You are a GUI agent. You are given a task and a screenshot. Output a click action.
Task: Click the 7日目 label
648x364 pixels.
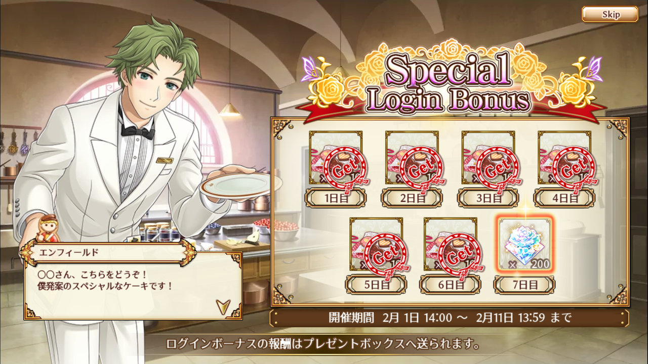(524, 285)
